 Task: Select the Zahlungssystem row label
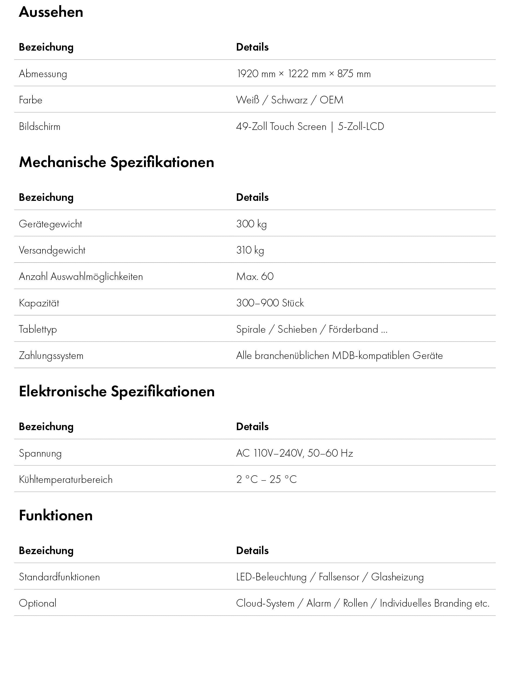[51, 356]
